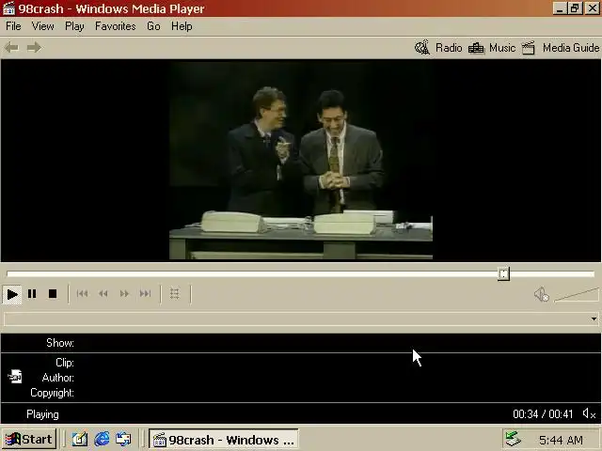Image resolution: width=602 pixels, height=451 pixels.
Task: Toggle the mute speaker button
Action: (542, 294)
